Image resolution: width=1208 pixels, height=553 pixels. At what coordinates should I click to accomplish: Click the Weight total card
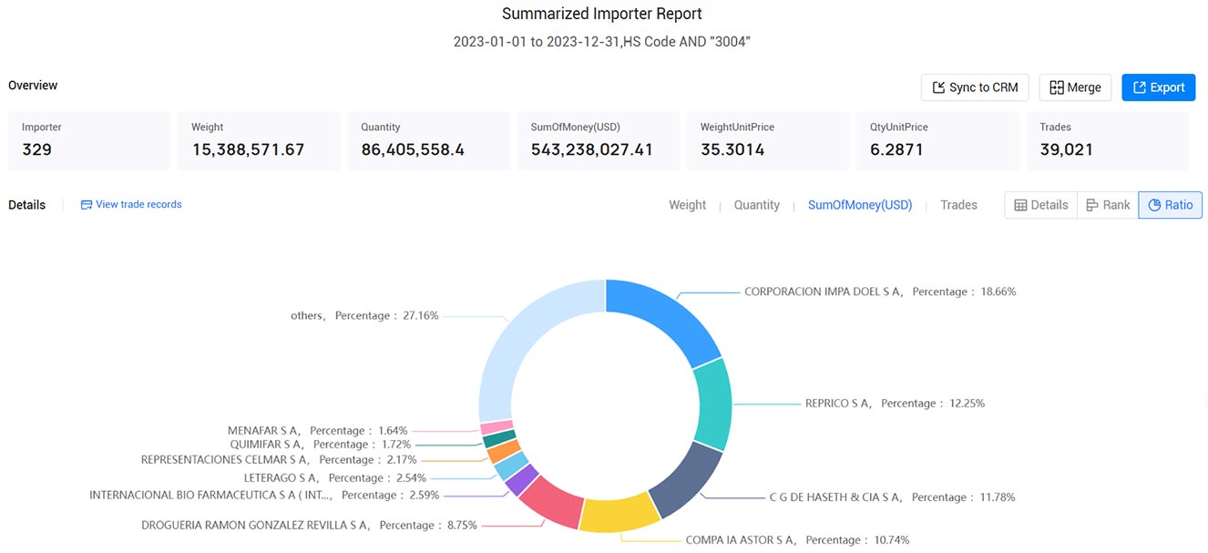tap(259, 141)
